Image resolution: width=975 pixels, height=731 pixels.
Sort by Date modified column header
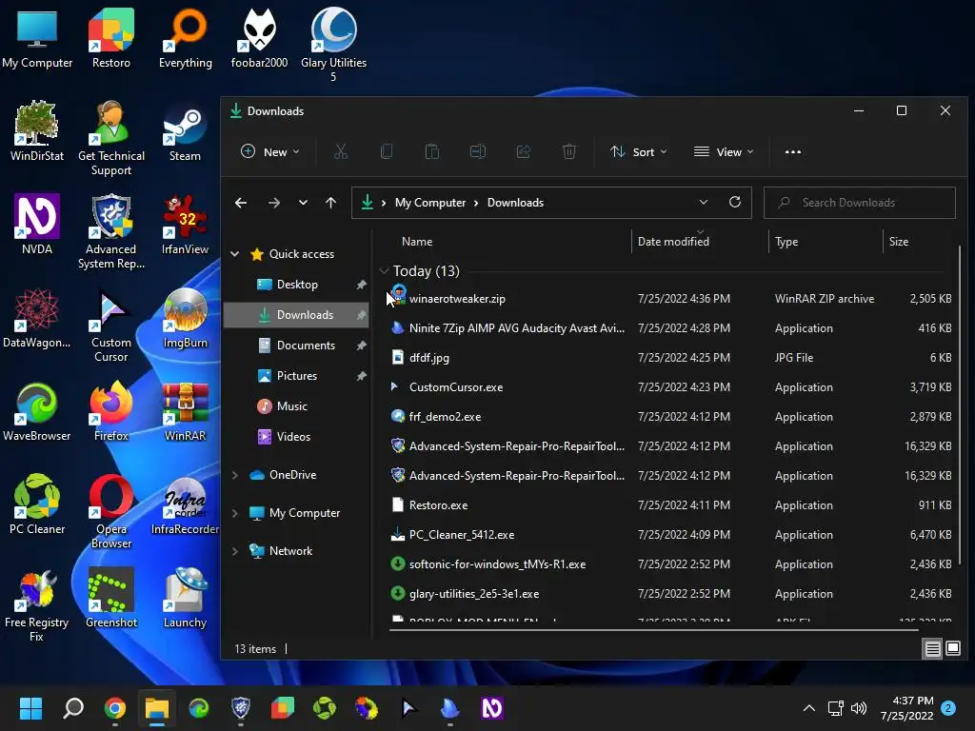[673, 241]
